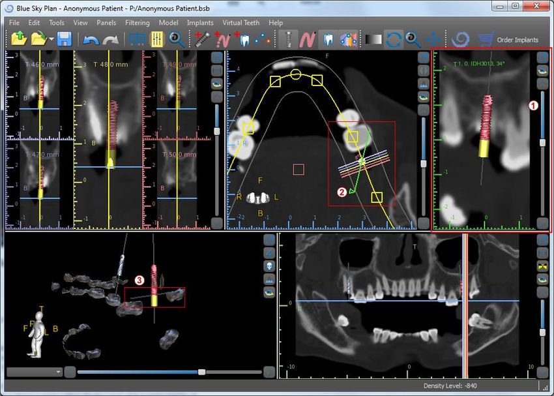The width and height of the screenshot is (554, 396).
Task: Toggle the jaw model icon in the cross-sections panel
Action: (216, 84)
